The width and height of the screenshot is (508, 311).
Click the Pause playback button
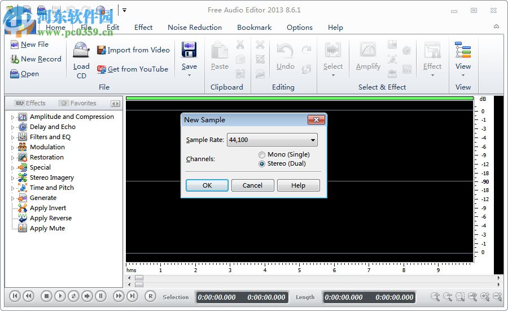point(101,296)
